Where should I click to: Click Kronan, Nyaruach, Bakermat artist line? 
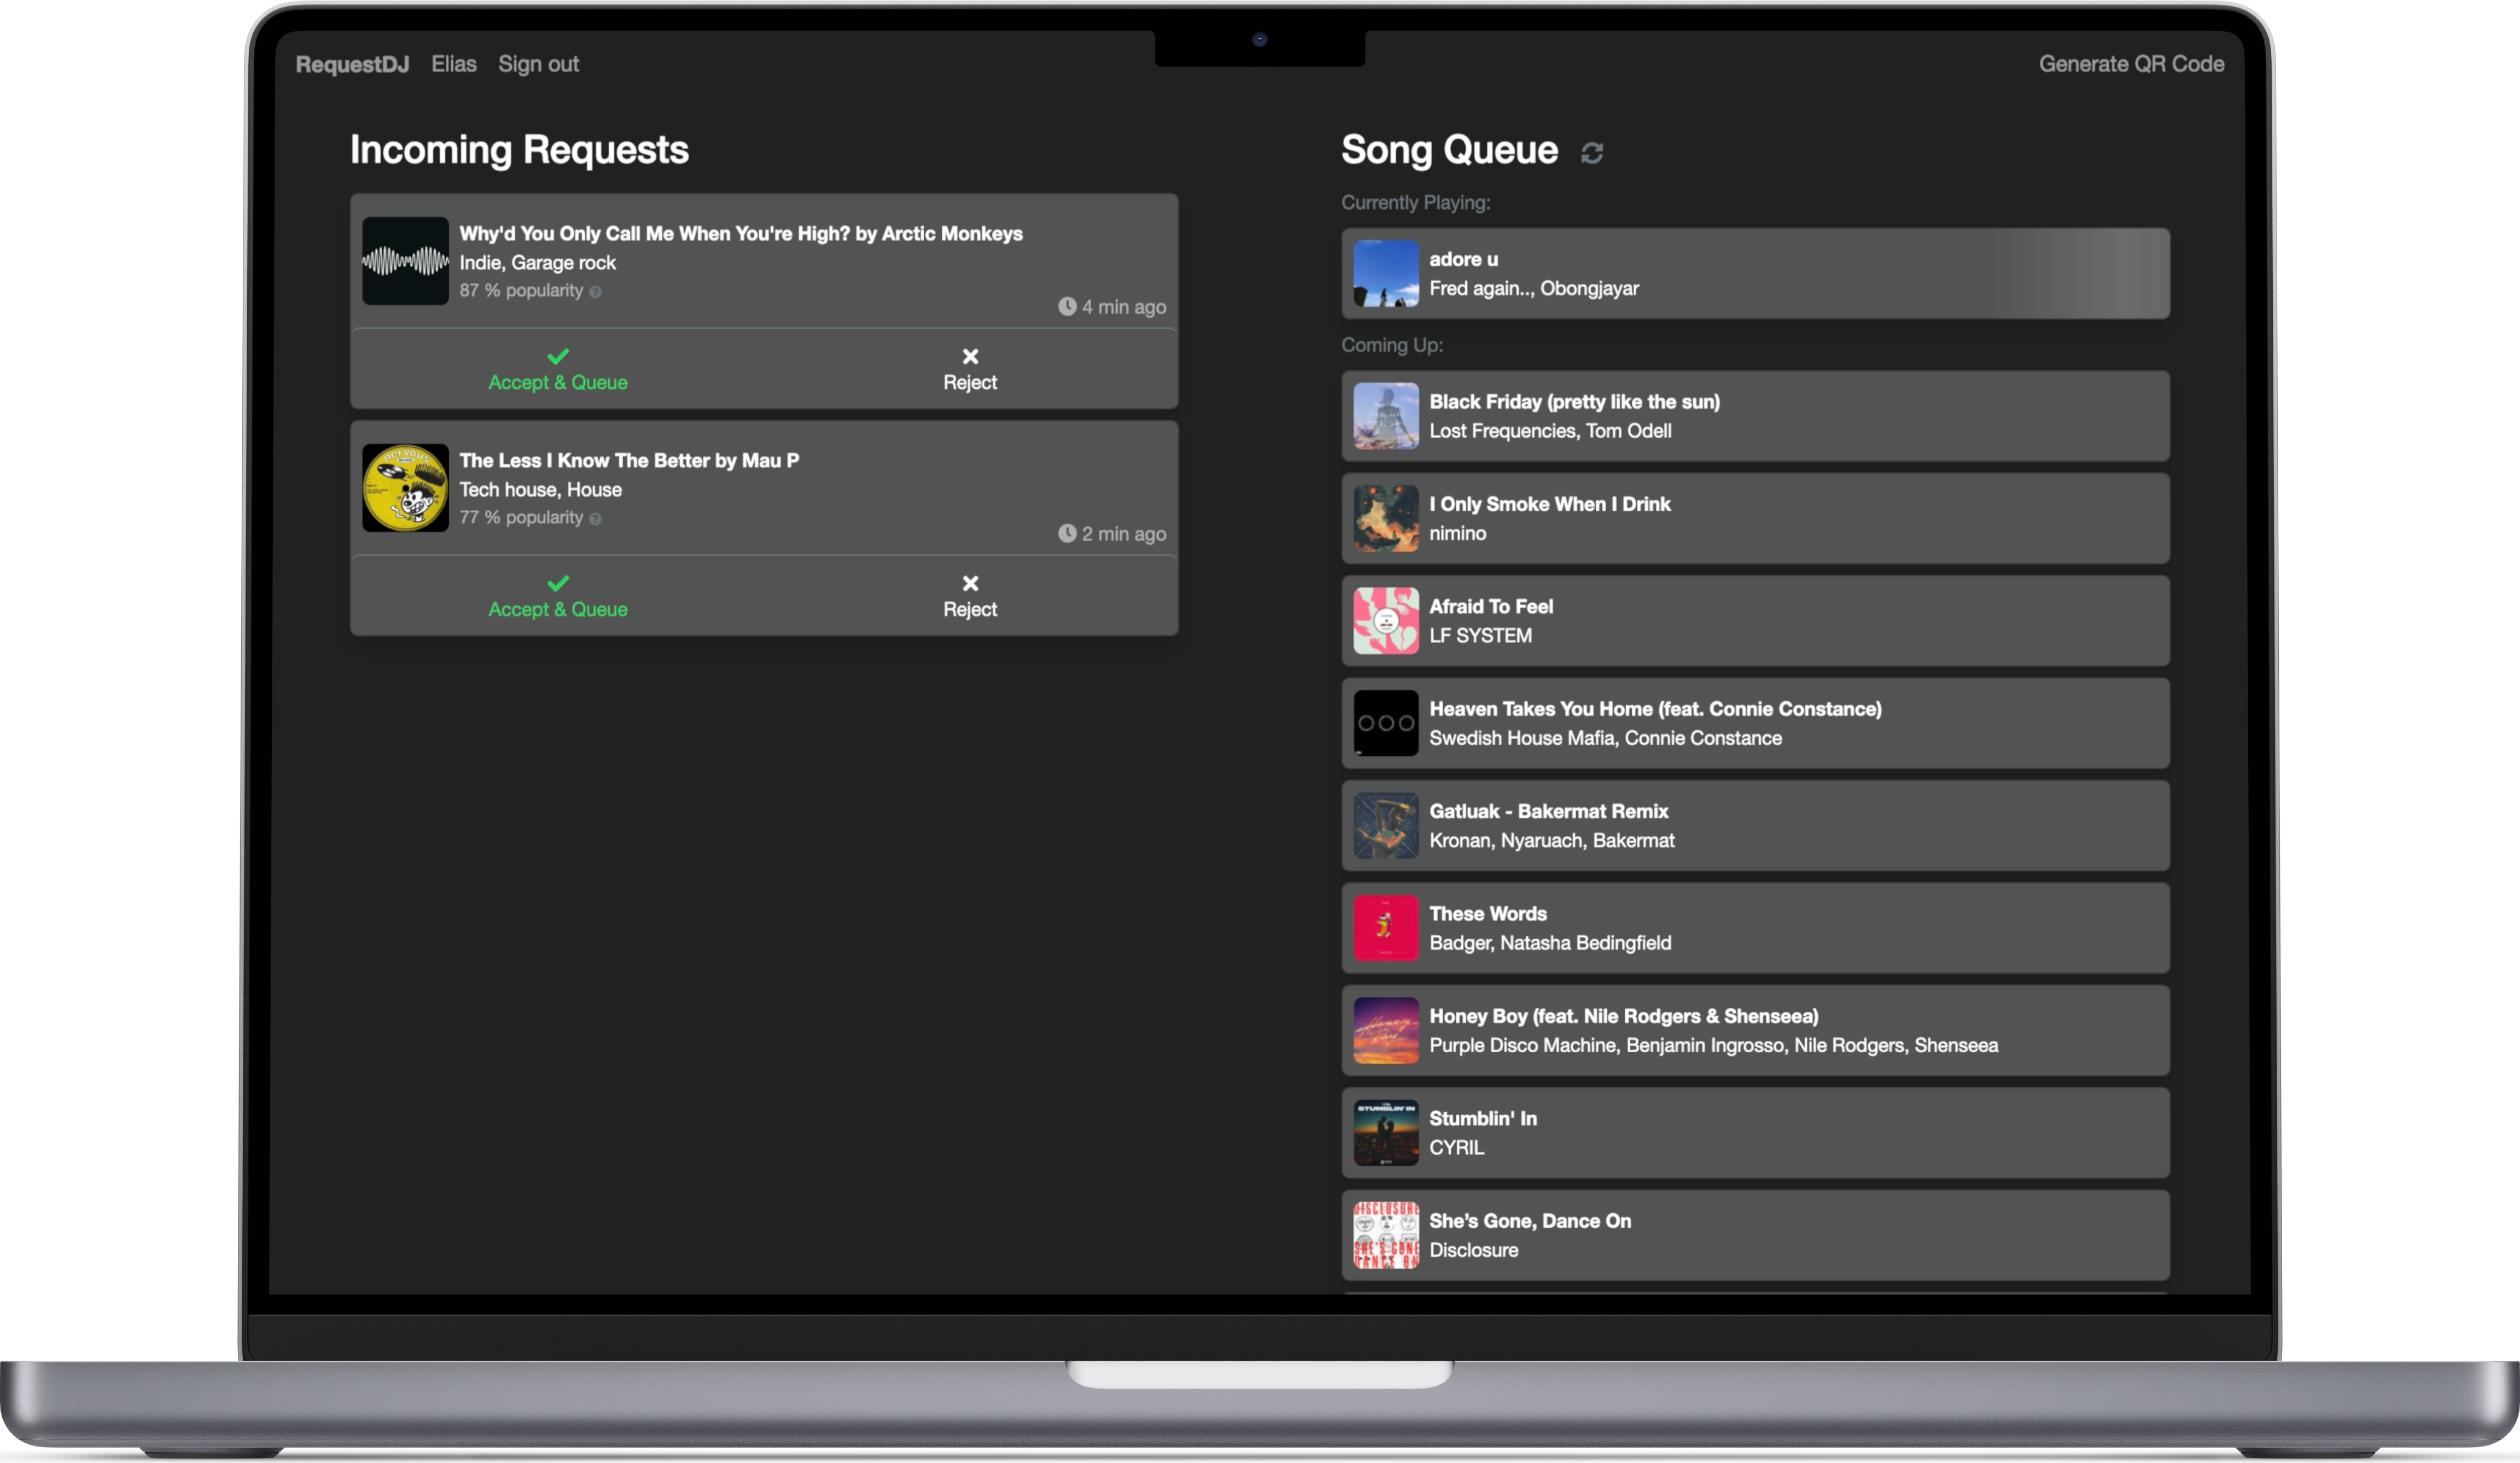coord(1551,841)
